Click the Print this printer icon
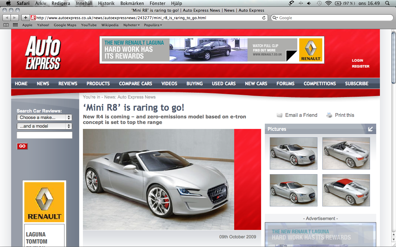The width and height of the screenshot is (396, 247). coord(328,115)
